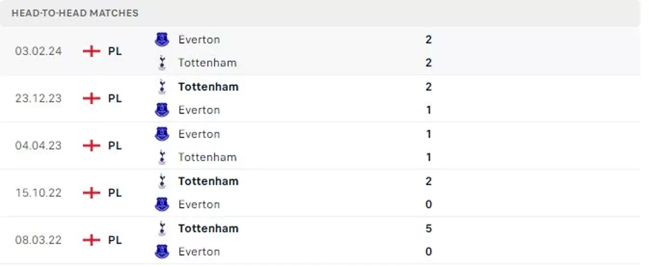Click the Head-to-Head Matches header
649x267 pixels.
pos(75,13)
